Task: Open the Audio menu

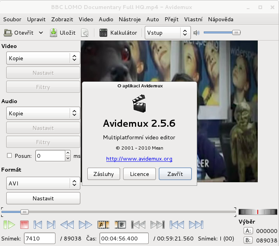Action: pos(106,19)
